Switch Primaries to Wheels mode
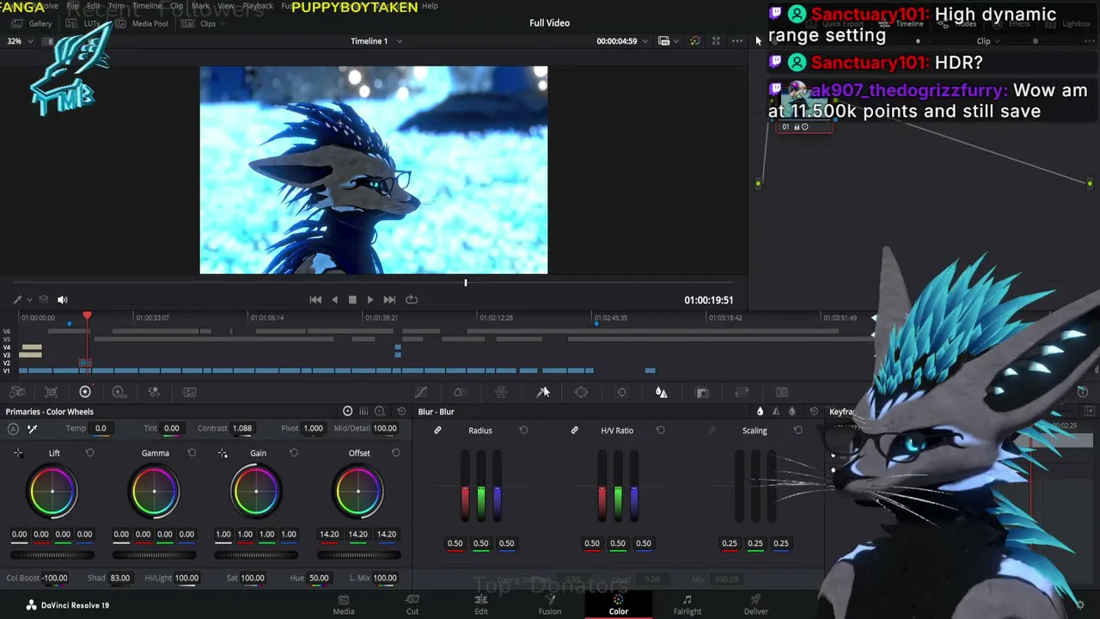The width and height of the screenshot is (1100, 619). (x=347, y=412)
